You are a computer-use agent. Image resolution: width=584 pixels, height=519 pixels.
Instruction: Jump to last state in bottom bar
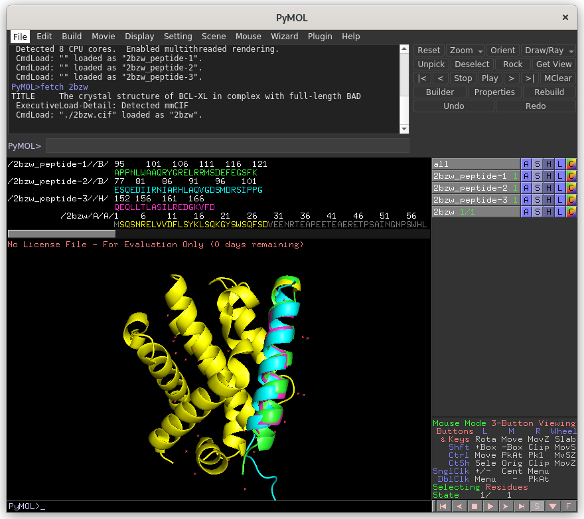[522, 506]
